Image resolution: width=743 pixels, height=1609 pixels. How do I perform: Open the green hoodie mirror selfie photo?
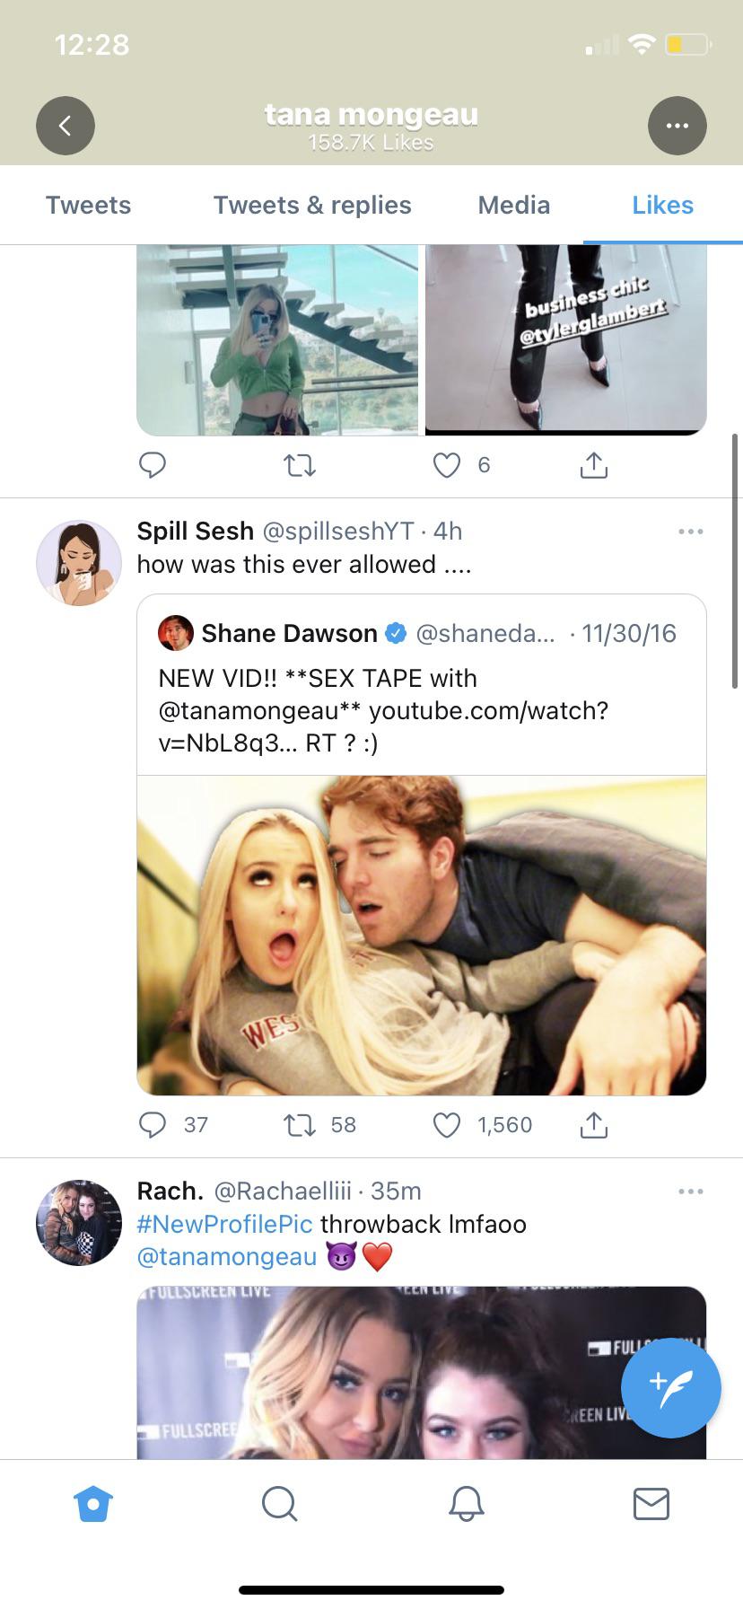[277, 339]
